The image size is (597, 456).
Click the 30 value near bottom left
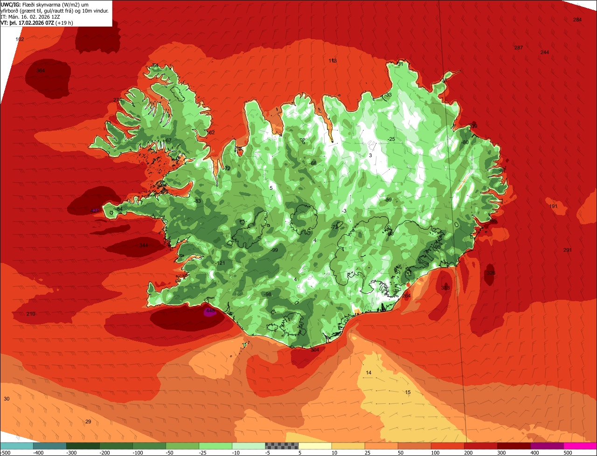point(7,399)
